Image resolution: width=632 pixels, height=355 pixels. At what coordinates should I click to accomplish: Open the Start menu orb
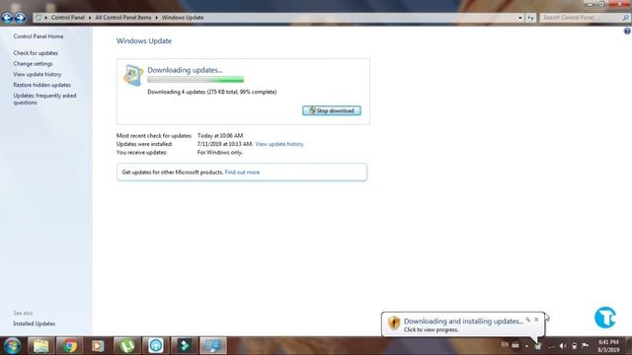[x=12, y=346]
